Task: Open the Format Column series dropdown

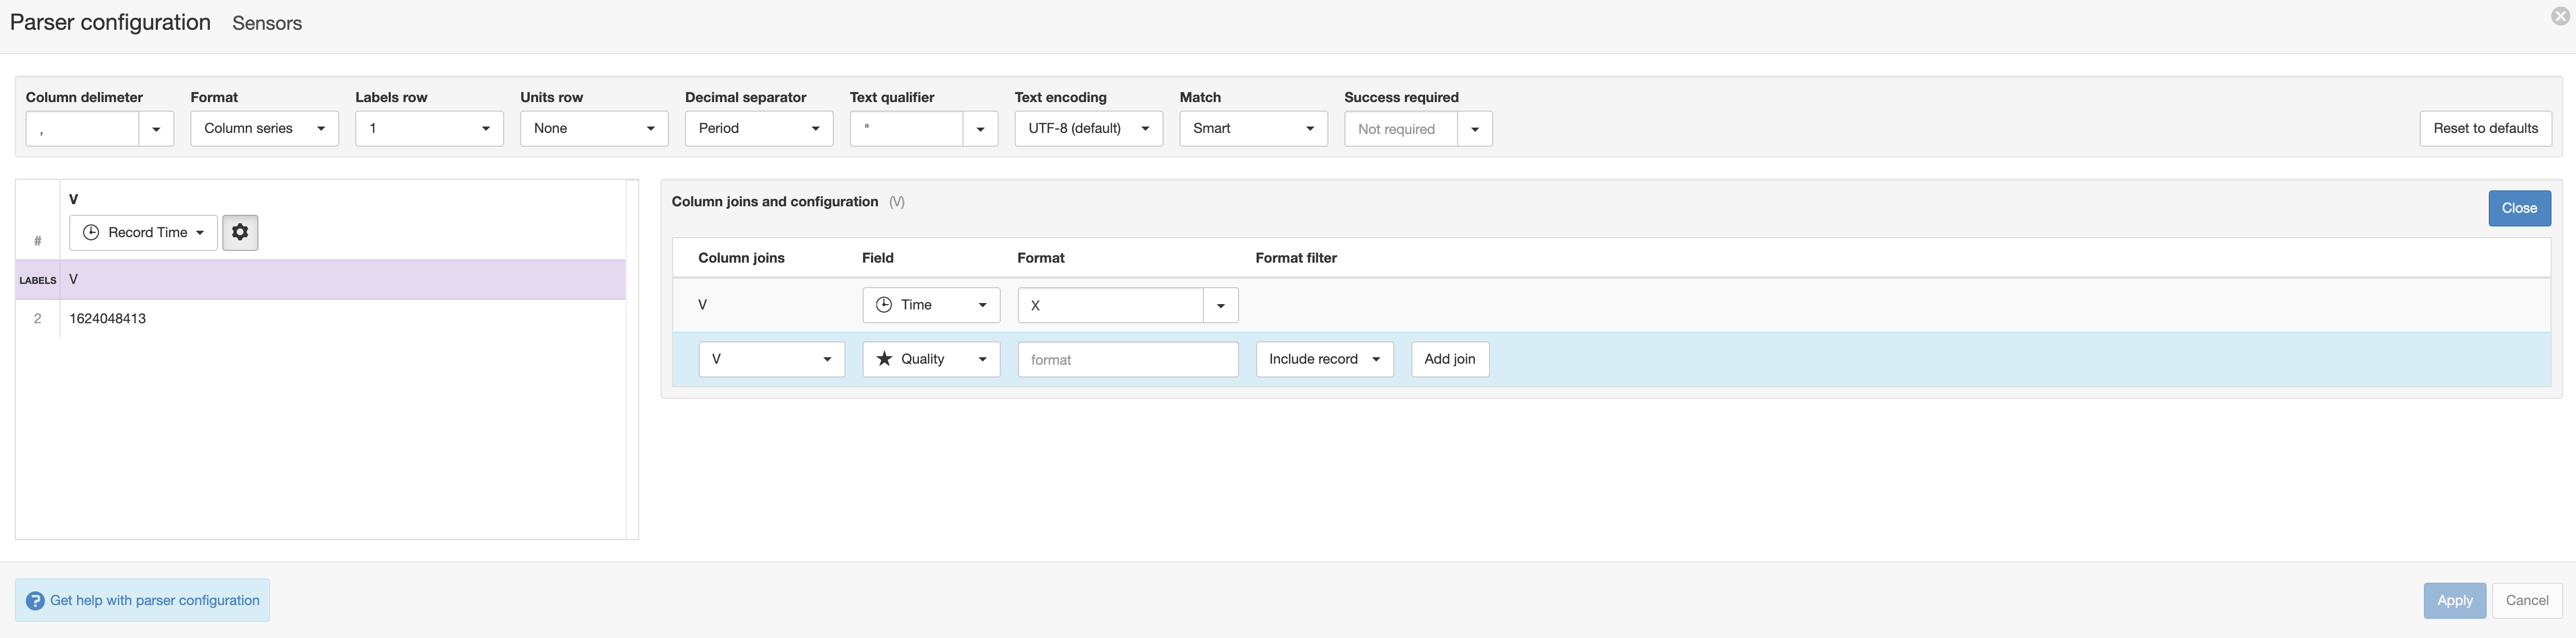Action: (x=264, y=129)
